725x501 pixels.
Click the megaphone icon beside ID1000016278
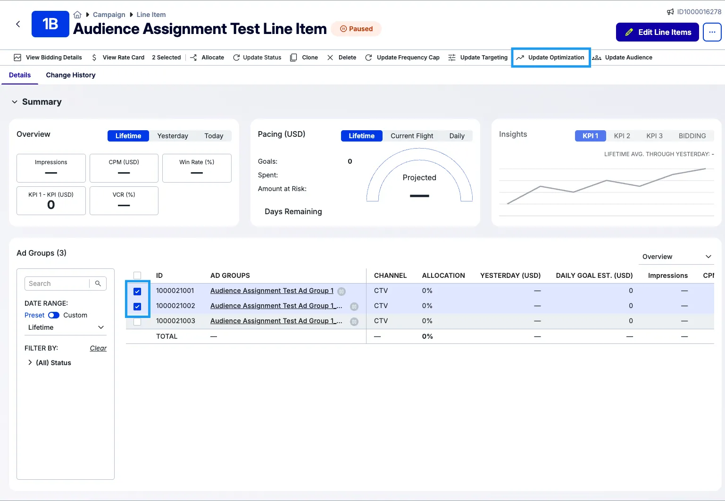pyautogui.click(x=670, y=12)
